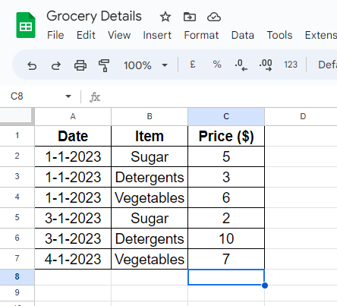Screen dimensions: 337x306
Task: Star the Grocery Details document
Action: click(165, 17)
